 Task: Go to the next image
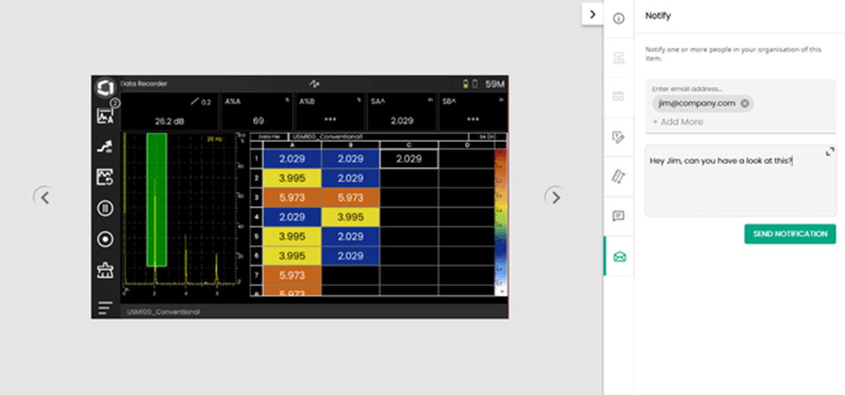click(x=556, y=197)
